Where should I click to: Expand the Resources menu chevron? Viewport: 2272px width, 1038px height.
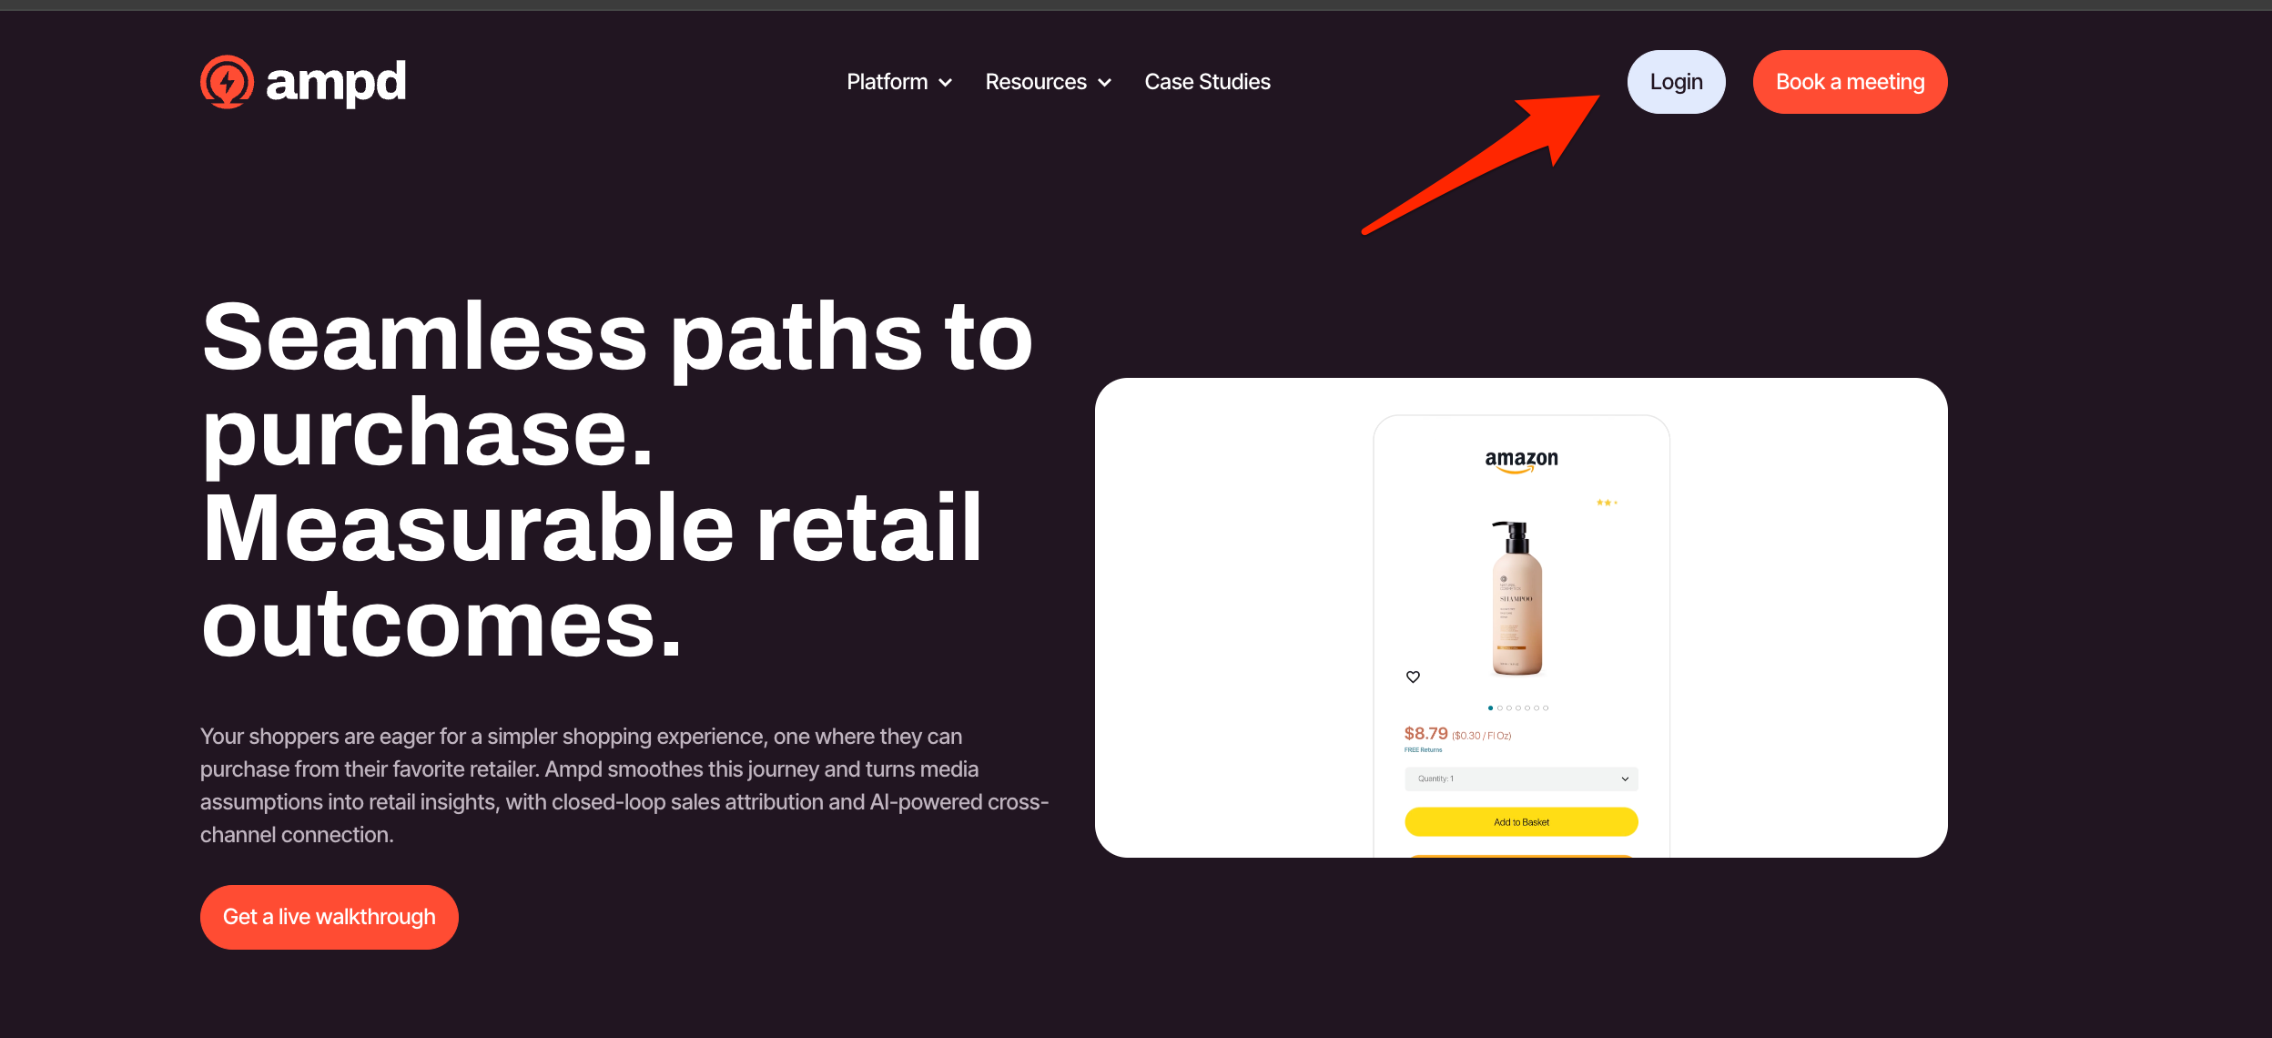tap(1105, 83)
